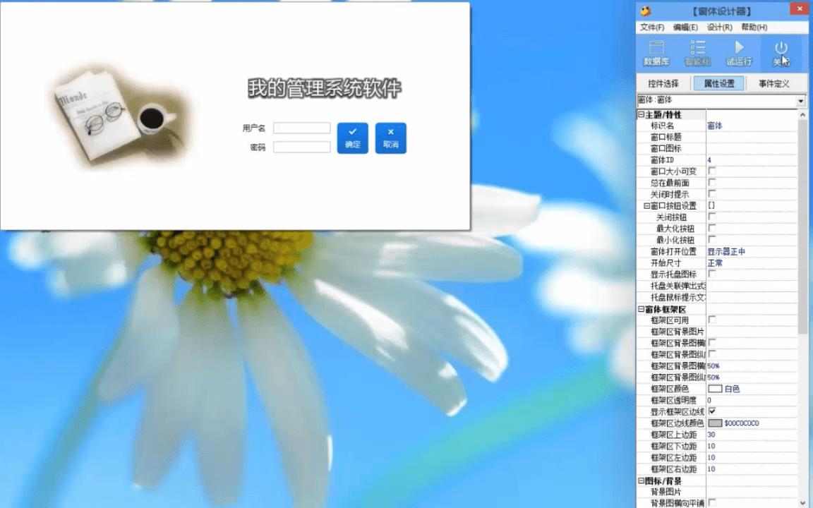Screen dimensions: 813x508
Task: Click the 窗体打开位置 value 显示器正中
Action: pos(726,251)
